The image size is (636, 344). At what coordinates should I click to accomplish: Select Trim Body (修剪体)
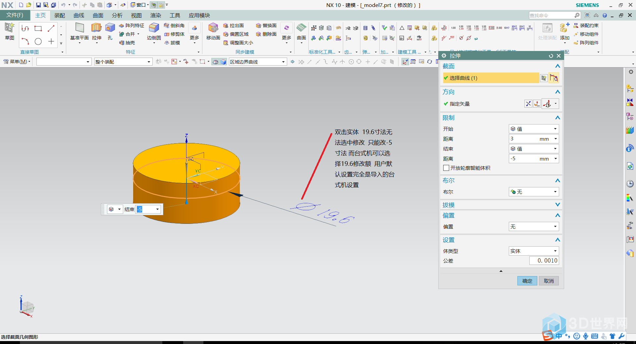[174, 34]
